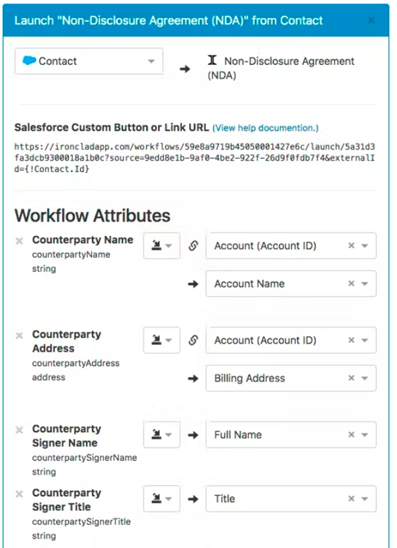This screenshot has width=397, height=548.
Task: Expand the Account Name field dropdown
Action: click(365, 284)
